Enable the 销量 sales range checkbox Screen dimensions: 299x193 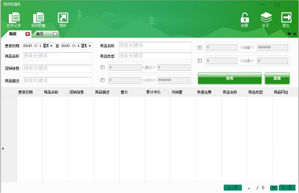(200, 48)
